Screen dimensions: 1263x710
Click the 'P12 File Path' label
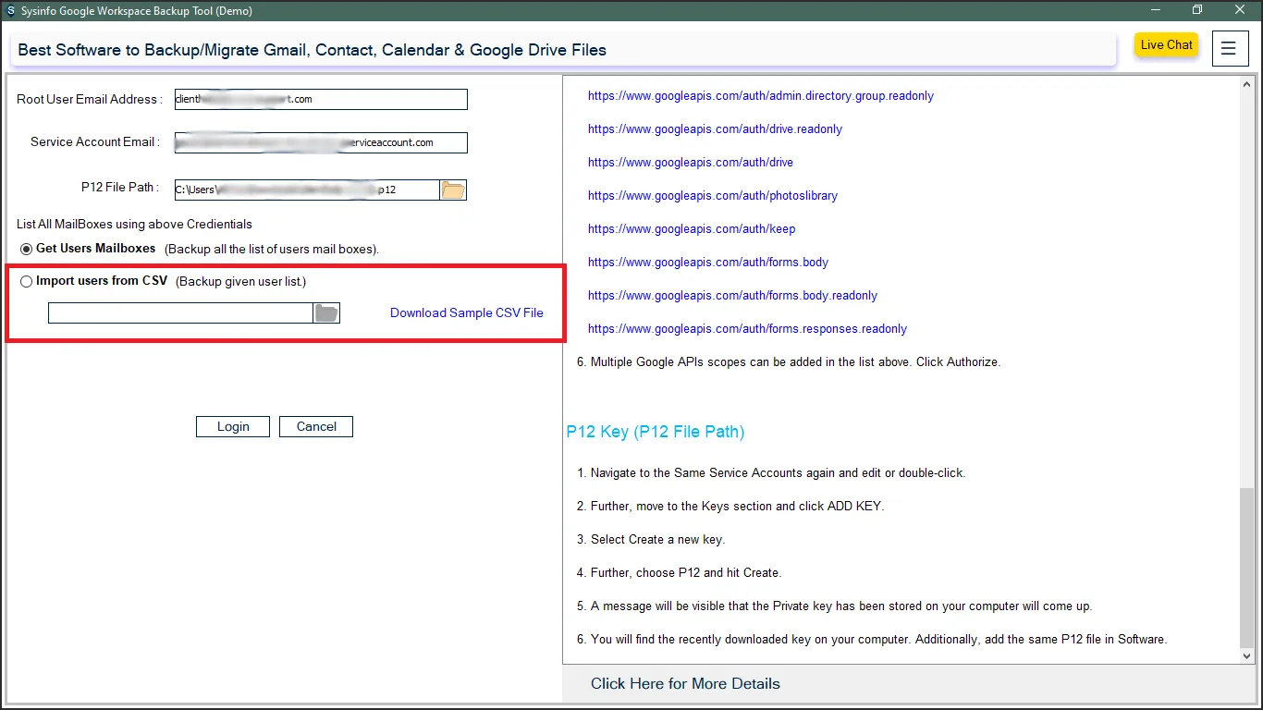[x=119, y=188]
